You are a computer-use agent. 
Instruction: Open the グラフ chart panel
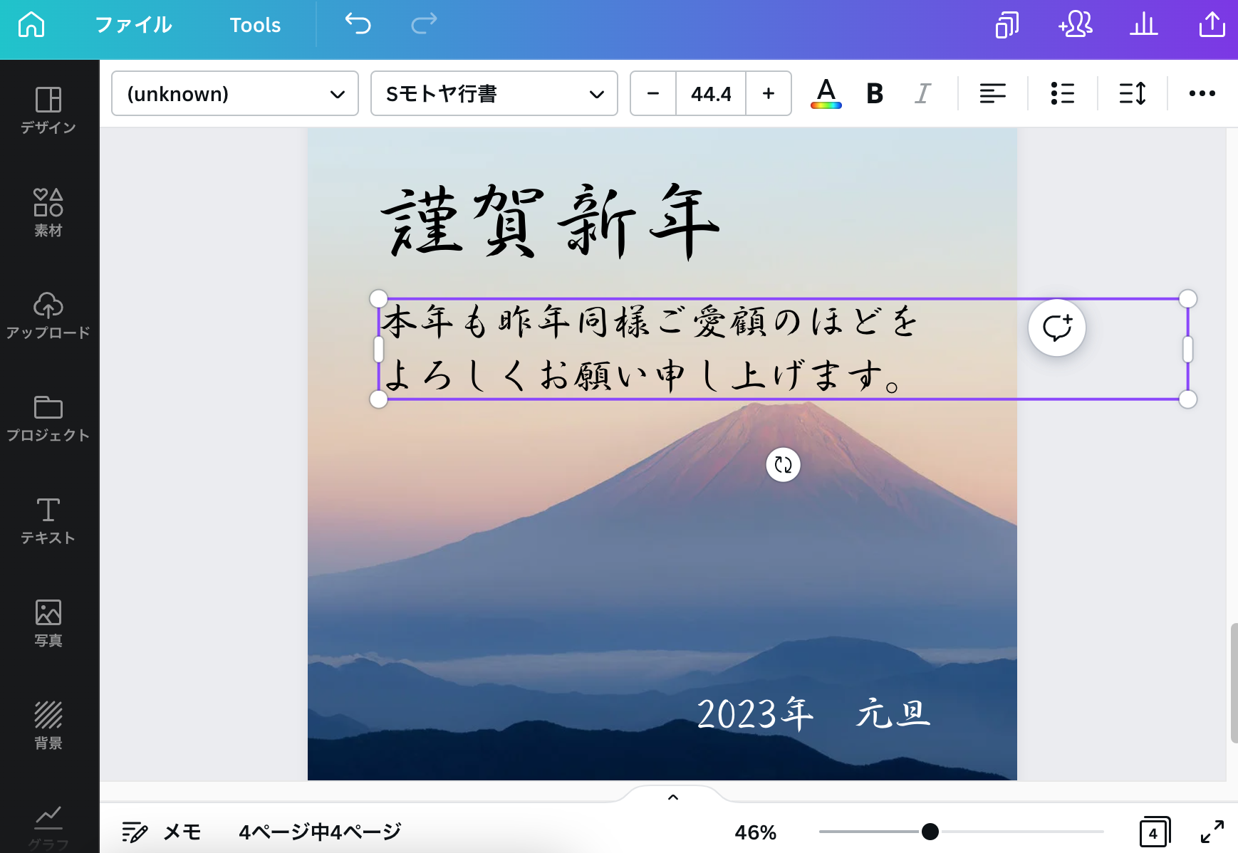48,828
